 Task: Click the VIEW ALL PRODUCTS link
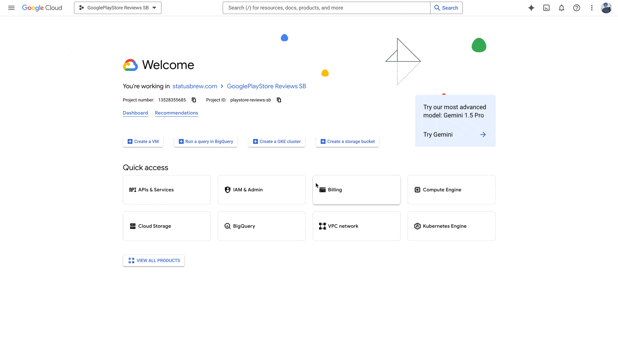click(154, 260)
